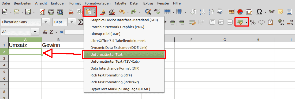
Task: Click the Format as Percent icon
Action: coord(253,22)
